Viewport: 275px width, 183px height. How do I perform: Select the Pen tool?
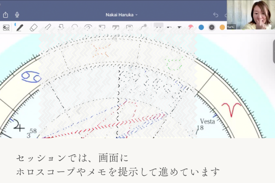click(20, 27)
